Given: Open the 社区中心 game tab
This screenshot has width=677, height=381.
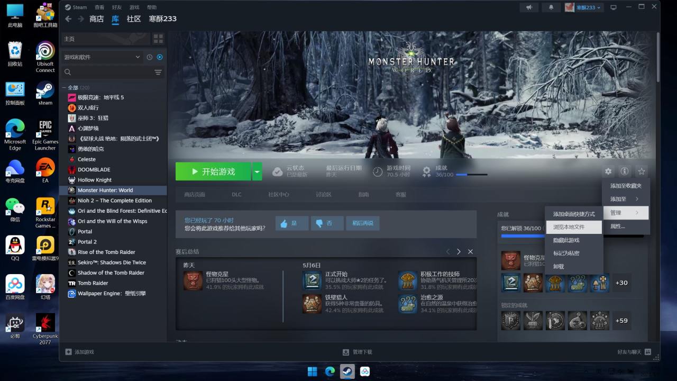Looking at the screenshot, I should tap(279, 195).
